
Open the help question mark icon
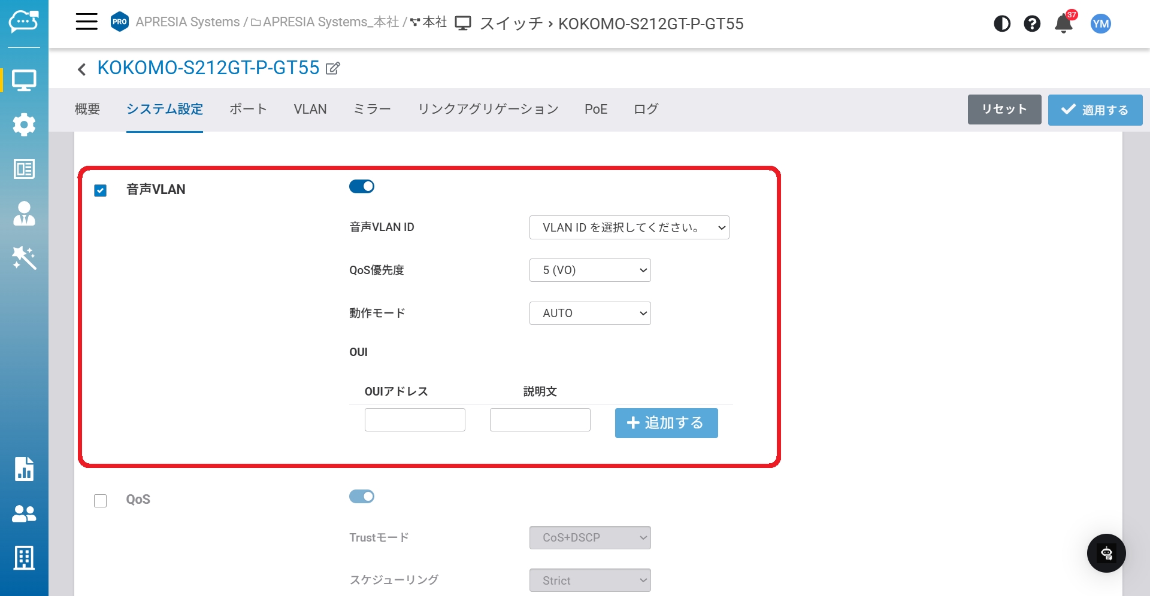(x=1031, y=24)
